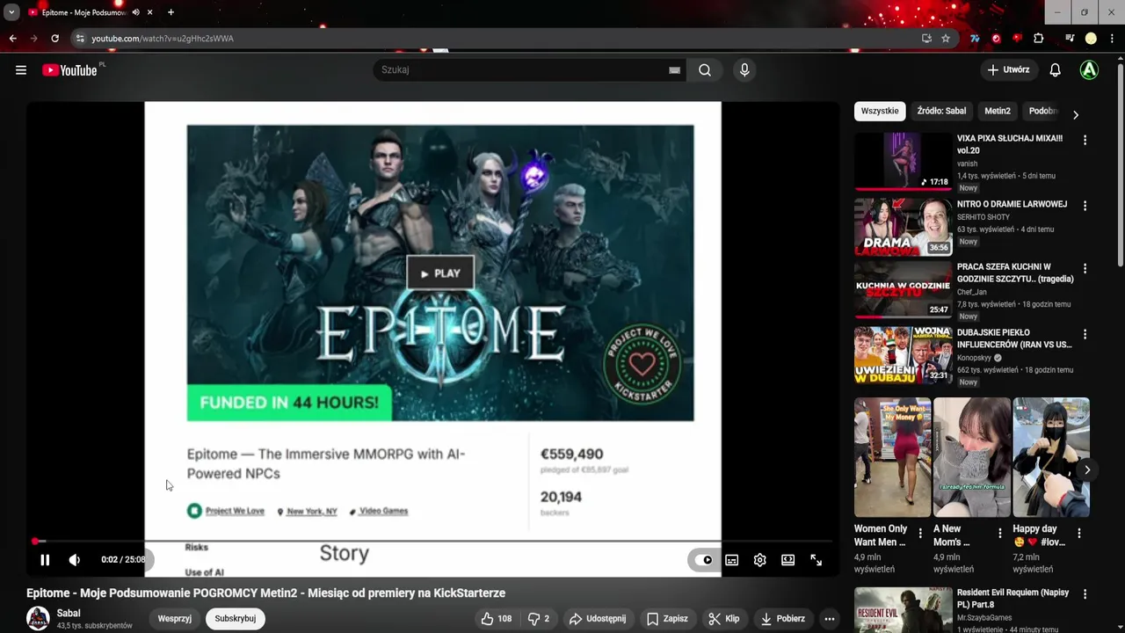Open PRACA SZEFA KUCHNI video title
The image size is (1125, 633).
pos(1015,273)
